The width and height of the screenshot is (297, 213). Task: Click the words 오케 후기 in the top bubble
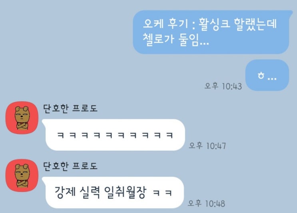[x=165, y=24]
